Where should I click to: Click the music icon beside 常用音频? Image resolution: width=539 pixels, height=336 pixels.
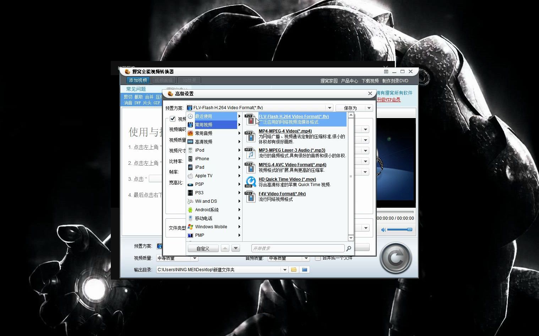click(x=190, y=133)
